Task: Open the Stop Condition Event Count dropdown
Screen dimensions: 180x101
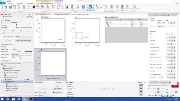Action: coord(22,54)
